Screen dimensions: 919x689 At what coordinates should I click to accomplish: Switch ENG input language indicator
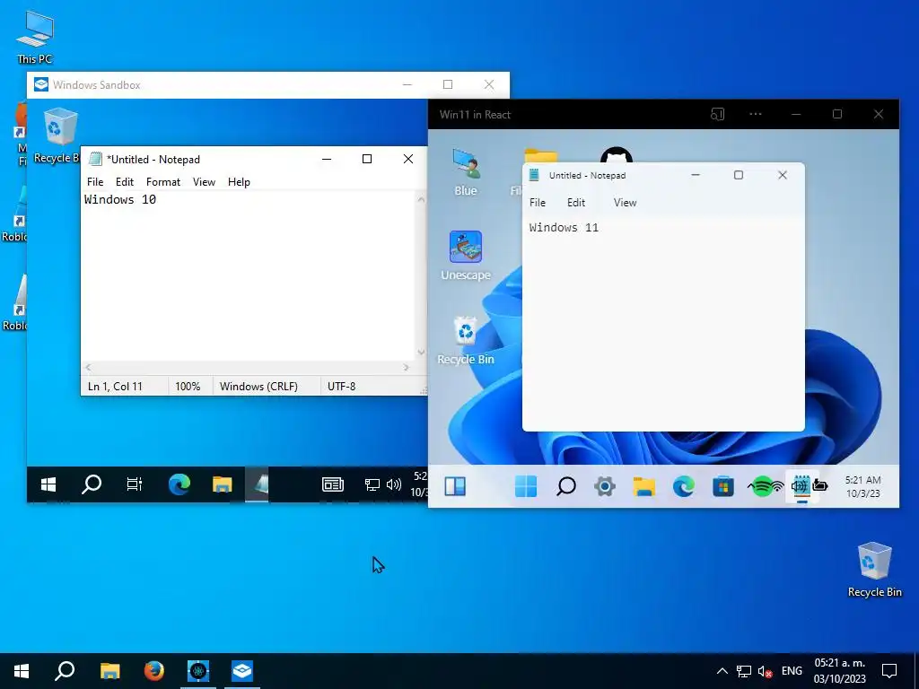792,671
